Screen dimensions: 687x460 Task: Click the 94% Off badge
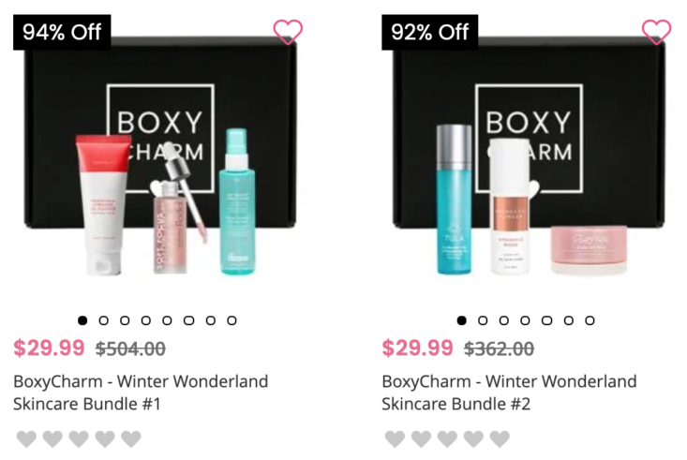pyautogui.click(x=62, y=32)
